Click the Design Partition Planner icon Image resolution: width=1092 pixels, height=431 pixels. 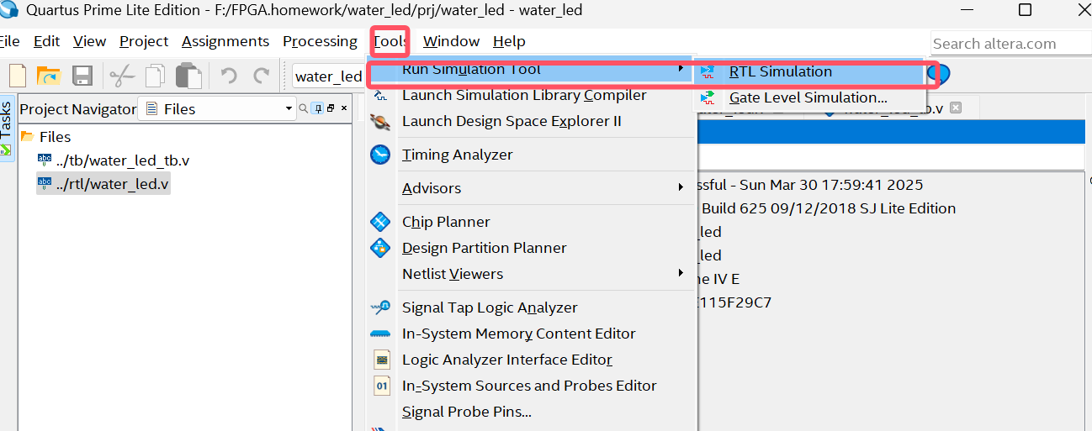click(380, 248)
